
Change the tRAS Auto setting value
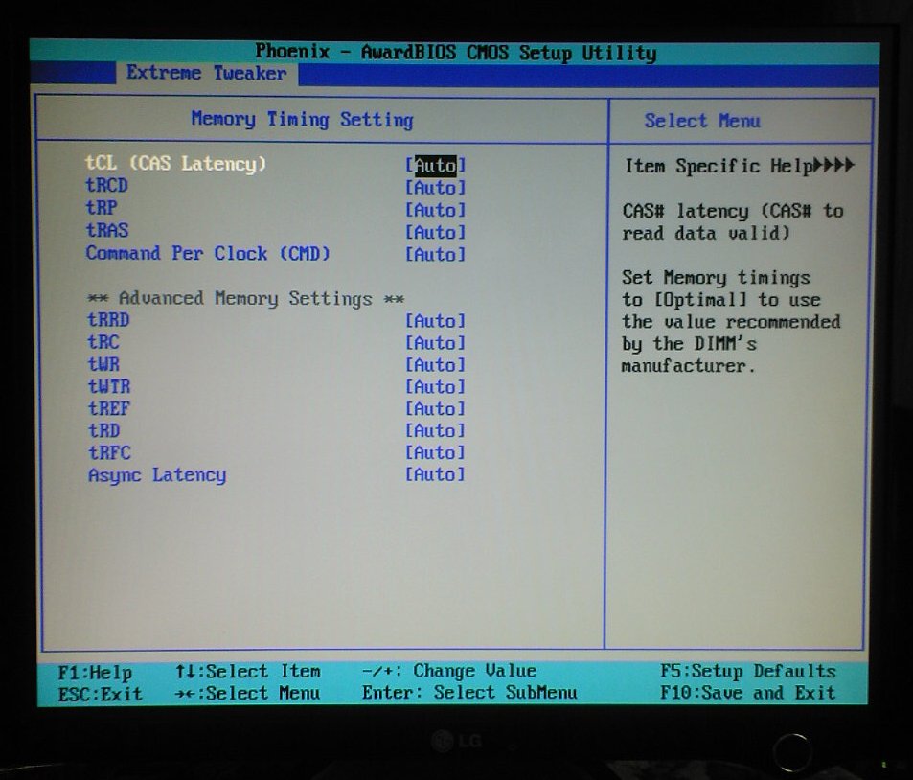pyautogui.click(x=436, y=232)
